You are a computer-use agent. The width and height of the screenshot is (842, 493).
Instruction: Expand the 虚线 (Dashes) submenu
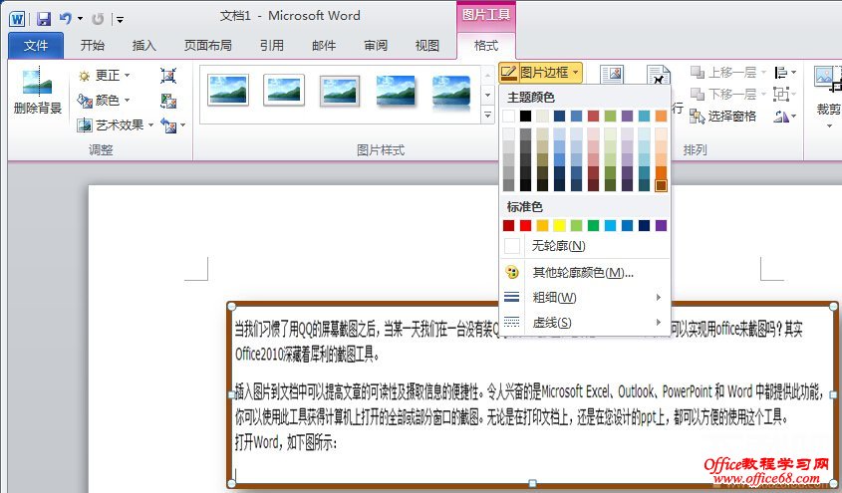point(583,323)
